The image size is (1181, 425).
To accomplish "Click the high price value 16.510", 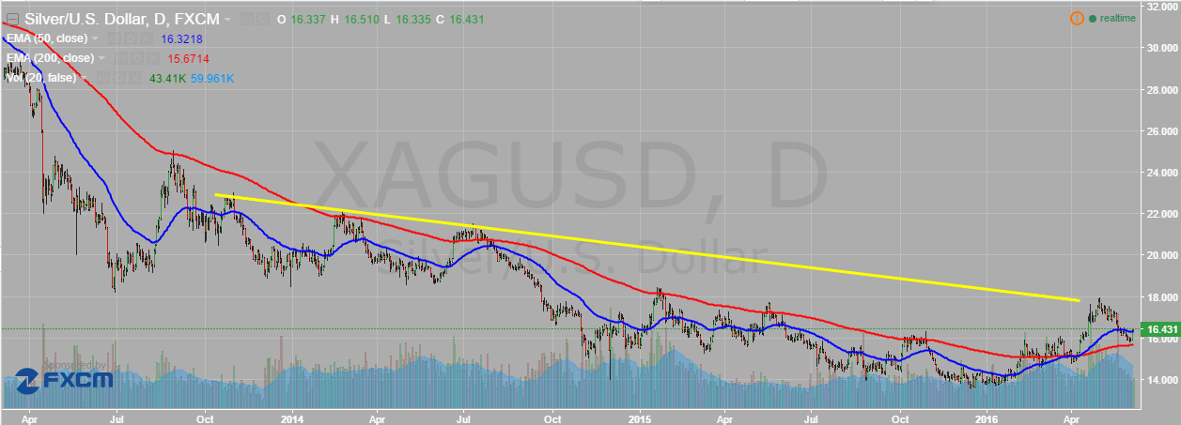I will click(362, 20).
